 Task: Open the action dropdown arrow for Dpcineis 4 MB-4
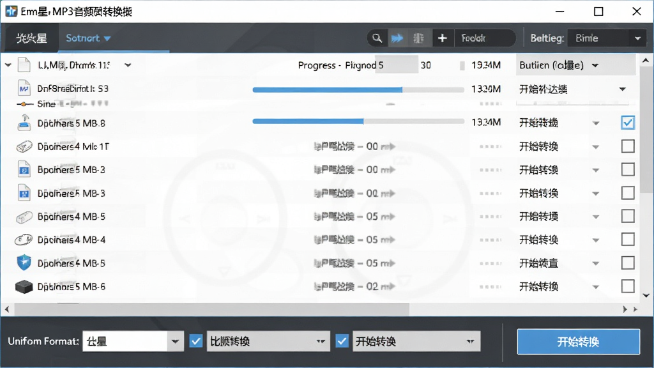pos(596,240)
